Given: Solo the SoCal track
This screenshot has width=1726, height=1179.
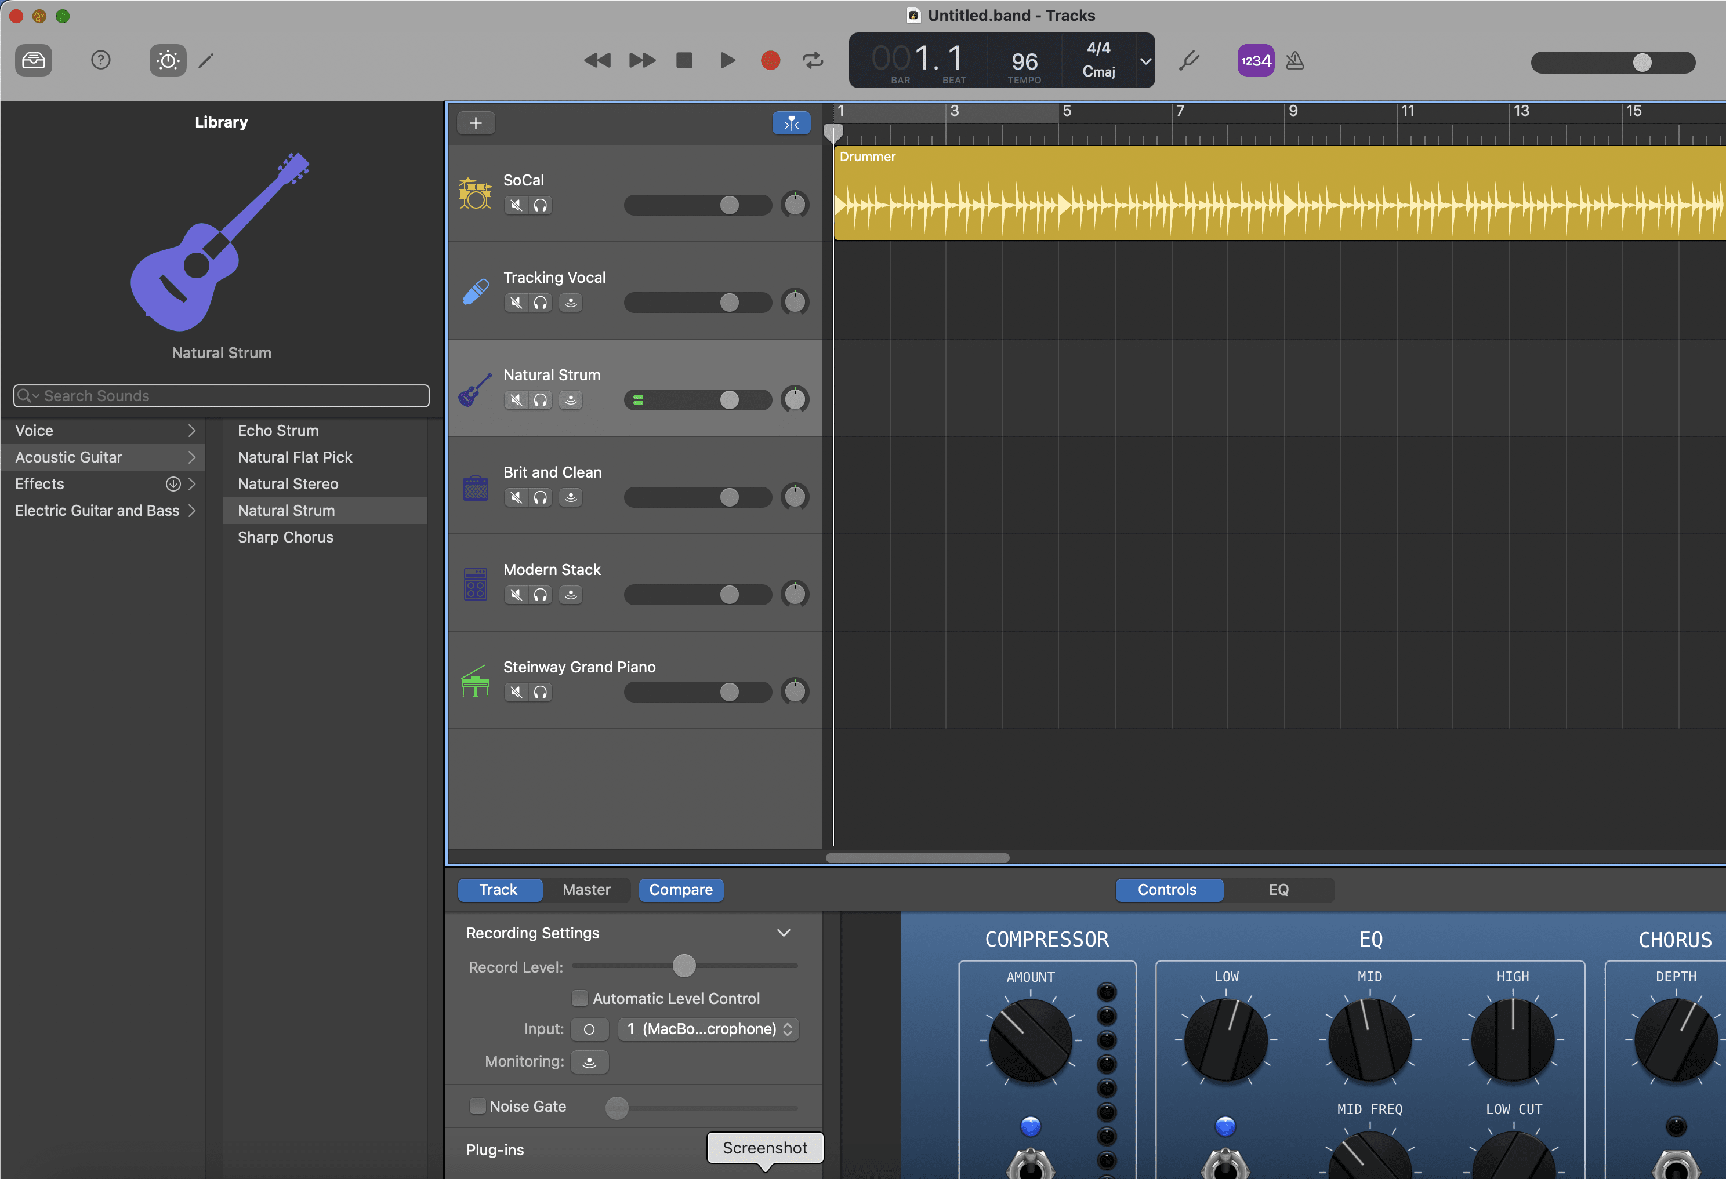Looking at the screenshot, I should pos(540,205).
